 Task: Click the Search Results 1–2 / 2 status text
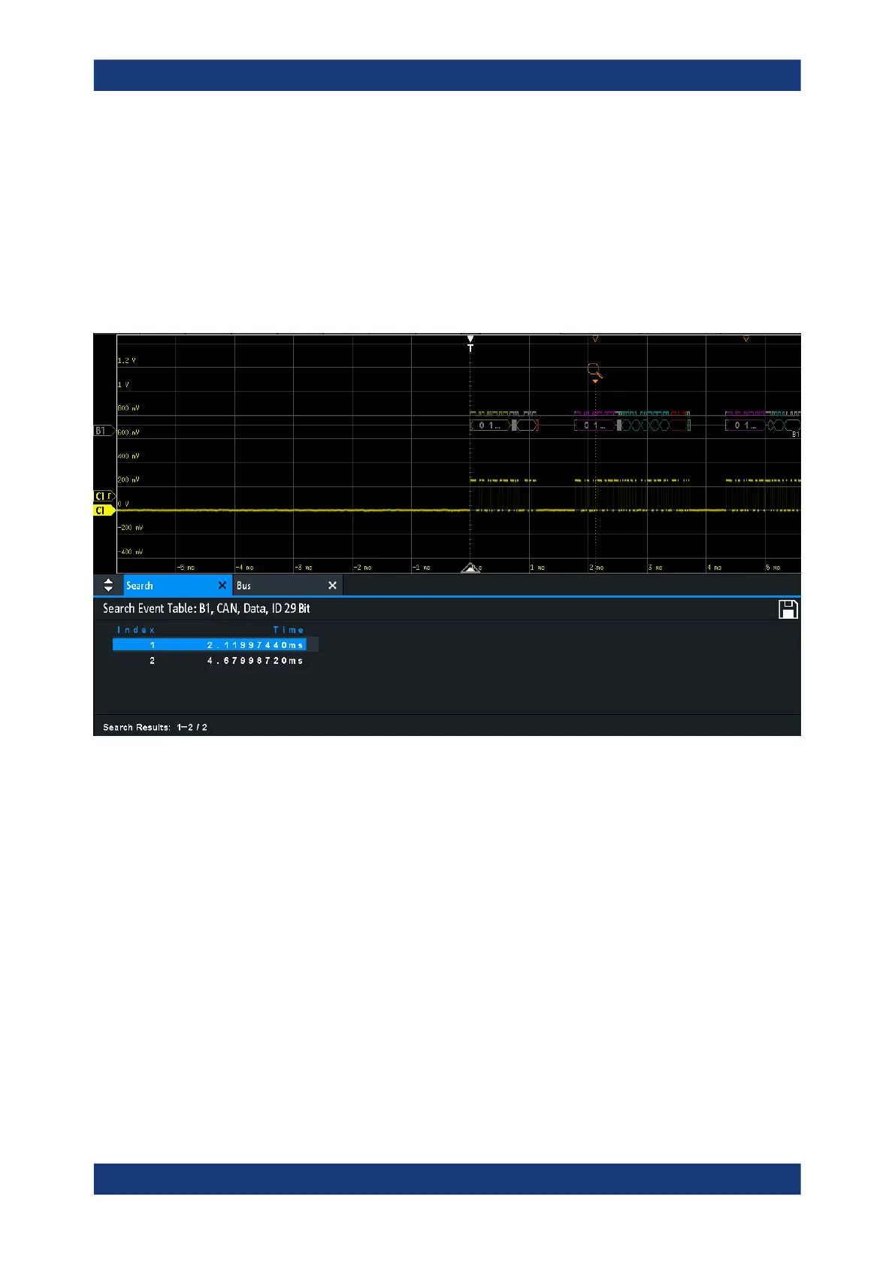[155, 727]
